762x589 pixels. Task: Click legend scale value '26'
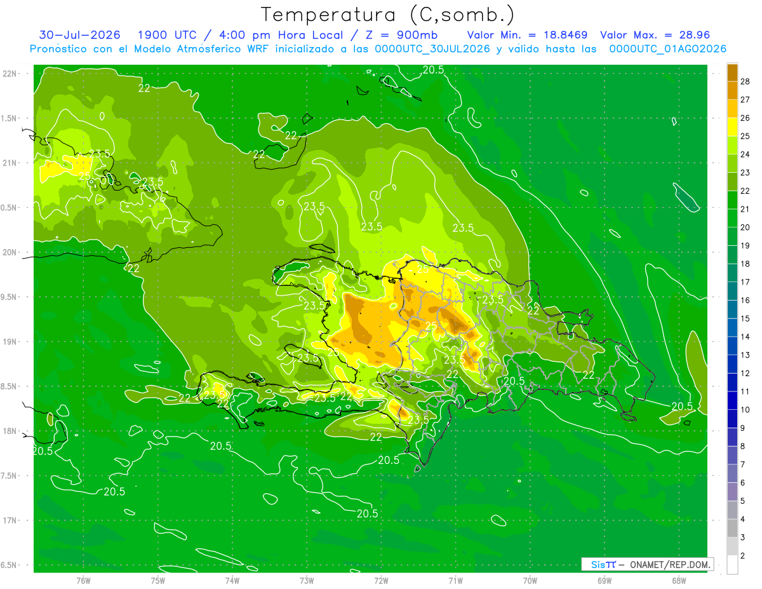(745, 118)
